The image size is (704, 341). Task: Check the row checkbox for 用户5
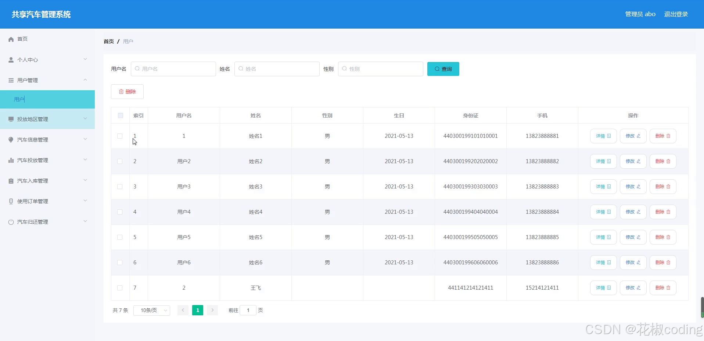(120, 237)
